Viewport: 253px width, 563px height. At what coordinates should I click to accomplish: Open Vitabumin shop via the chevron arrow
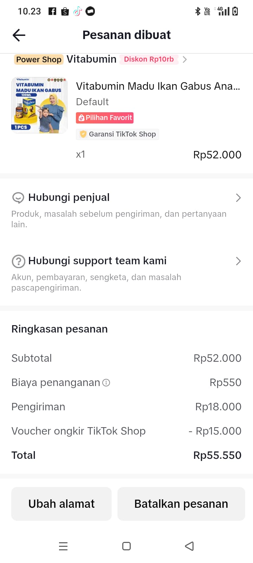pyautogui.click(x=185, y=59)
